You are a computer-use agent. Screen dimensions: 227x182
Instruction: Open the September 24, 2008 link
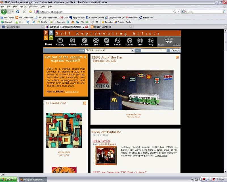[x=104, y=61]
